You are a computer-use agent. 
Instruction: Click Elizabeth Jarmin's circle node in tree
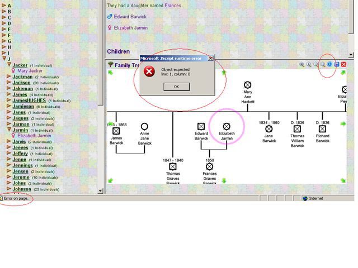[227, 127]
